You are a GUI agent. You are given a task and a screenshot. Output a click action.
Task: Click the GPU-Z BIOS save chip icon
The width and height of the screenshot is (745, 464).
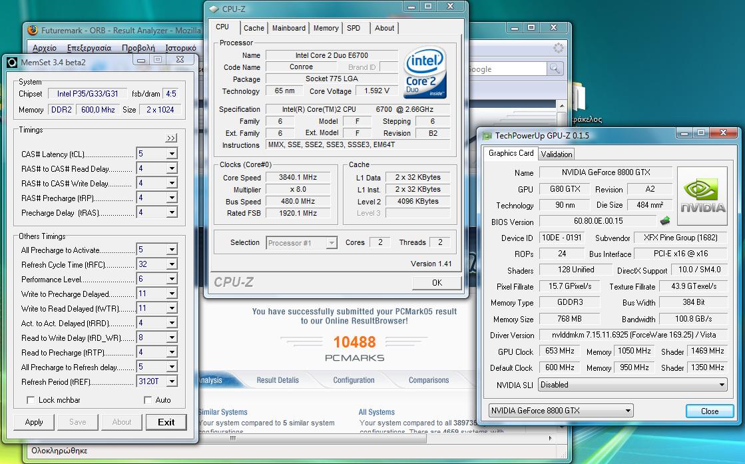pos(664,220)
